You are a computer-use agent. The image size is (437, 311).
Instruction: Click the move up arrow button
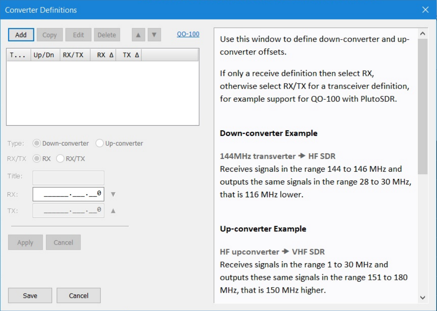[x=138, y=35]
